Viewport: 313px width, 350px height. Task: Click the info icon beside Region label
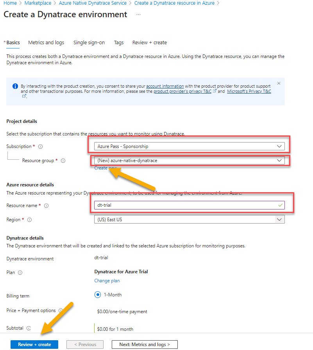point(29,220)
